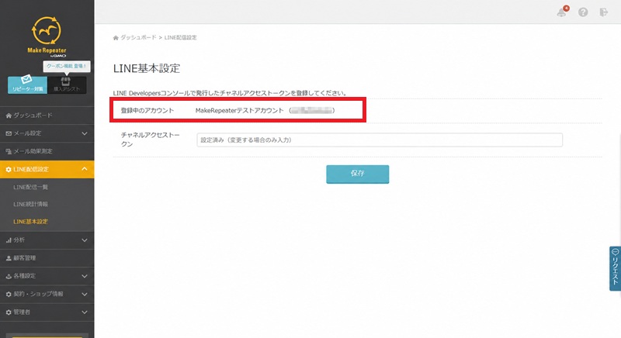The width and height of the screenshot is (621, 338).
Task: Open the LINE統計情報 submenu item
Action: pyautogui.click(x=30, y=205)
